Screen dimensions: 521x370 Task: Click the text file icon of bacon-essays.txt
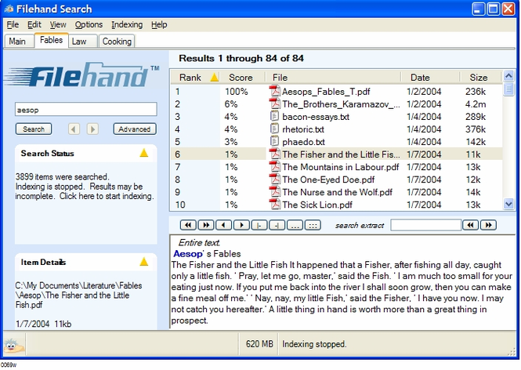(274, 116)
